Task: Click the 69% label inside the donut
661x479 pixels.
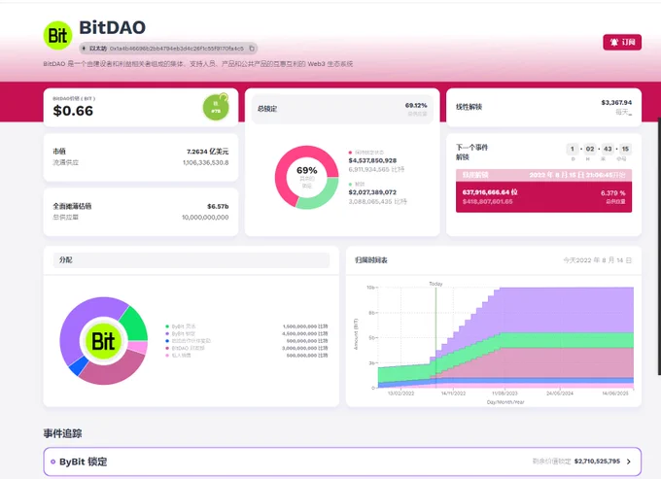Action: 307,171
